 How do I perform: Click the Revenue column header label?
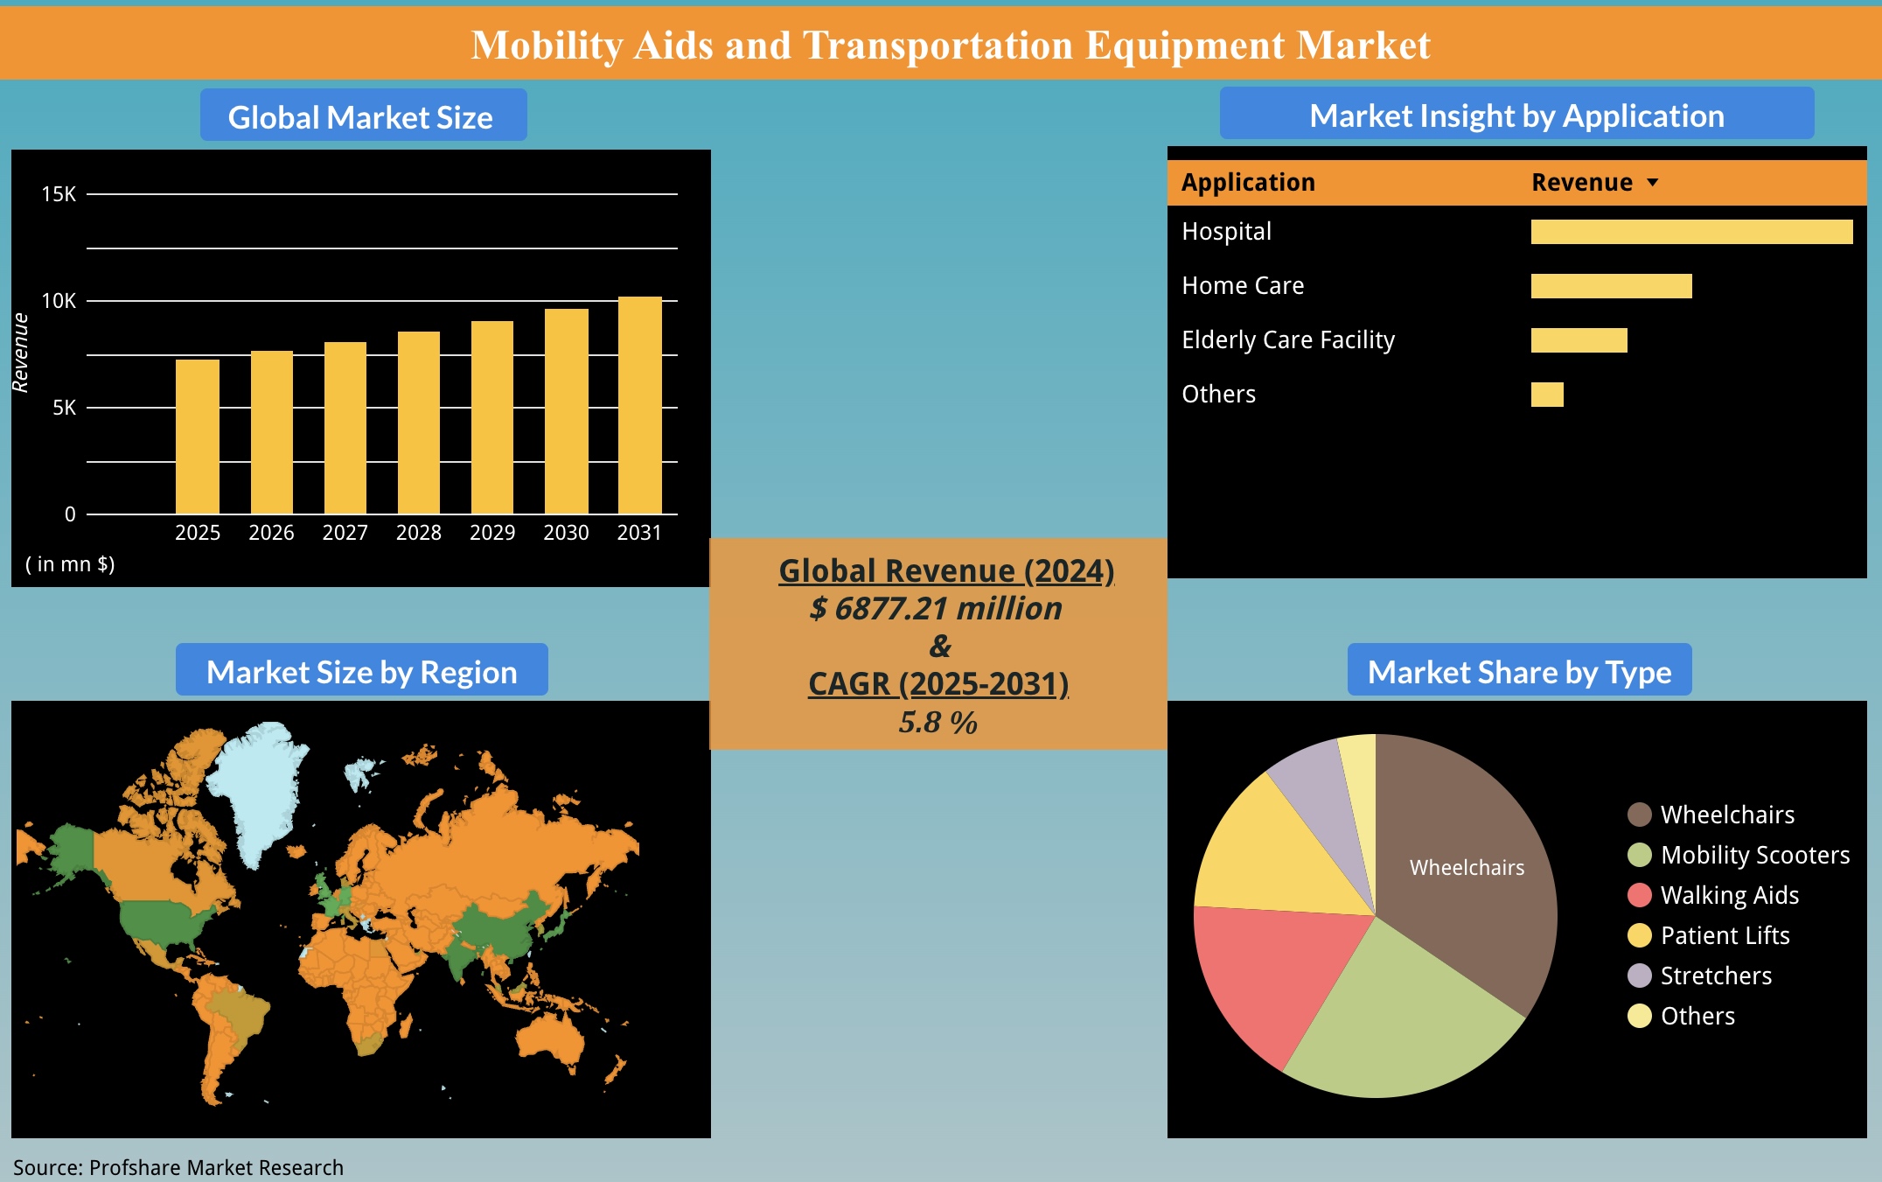click(1582, 182)
